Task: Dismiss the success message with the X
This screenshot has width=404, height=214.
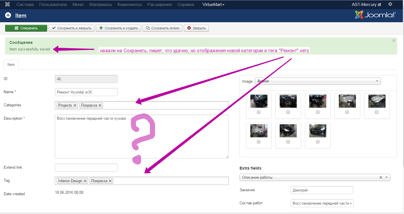Action: 394,41
